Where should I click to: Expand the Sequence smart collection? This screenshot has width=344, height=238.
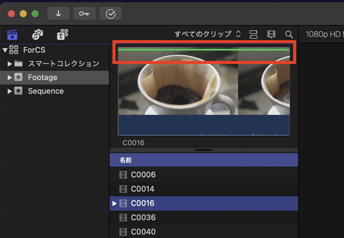click(x=9, y=91)
